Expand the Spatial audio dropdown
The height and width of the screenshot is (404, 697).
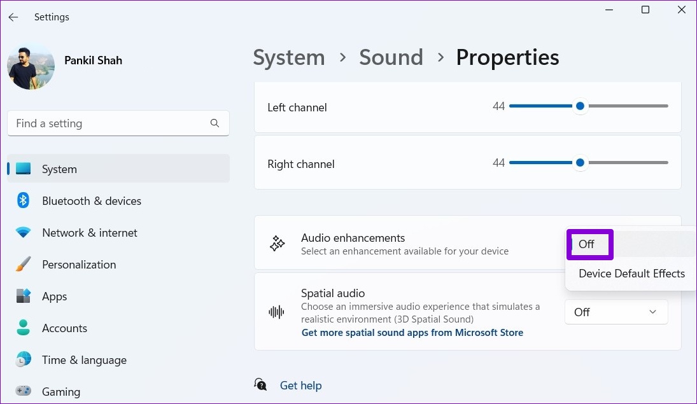tap(616, 312)
